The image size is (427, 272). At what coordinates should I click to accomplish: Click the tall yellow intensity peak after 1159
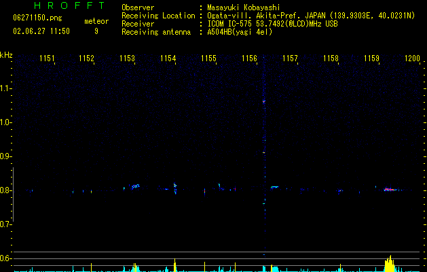390,264
